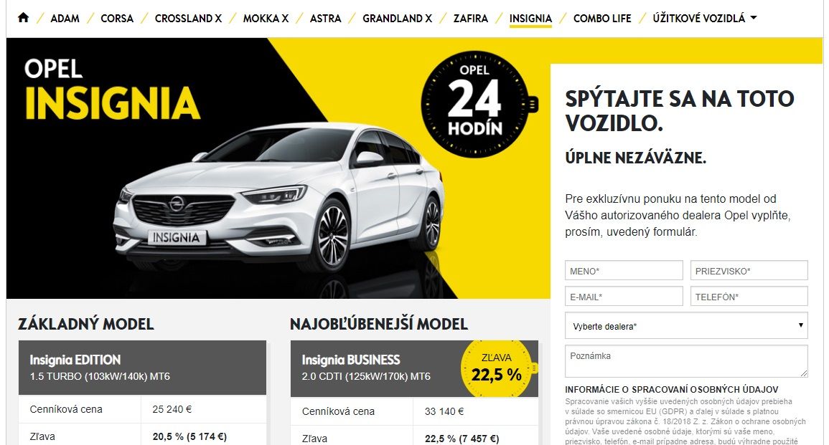Click into the E-MAIL field
This screenshot has height=445, width=829.
(x=624, y=296)
